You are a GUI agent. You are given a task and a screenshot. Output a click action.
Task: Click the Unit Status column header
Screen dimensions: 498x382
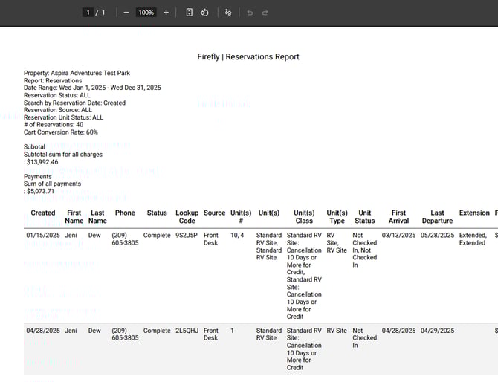[x=365, y=216]
